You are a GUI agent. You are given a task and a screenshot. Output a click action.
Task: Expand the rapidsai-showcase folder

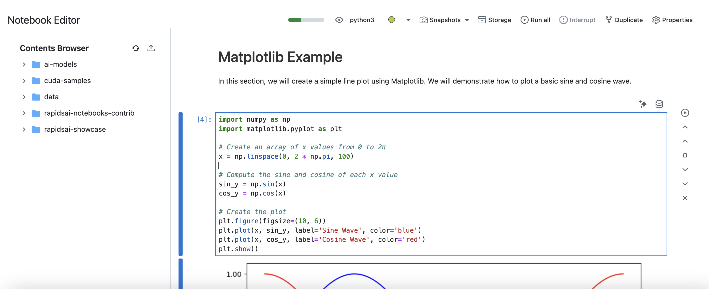coord(24,129)
